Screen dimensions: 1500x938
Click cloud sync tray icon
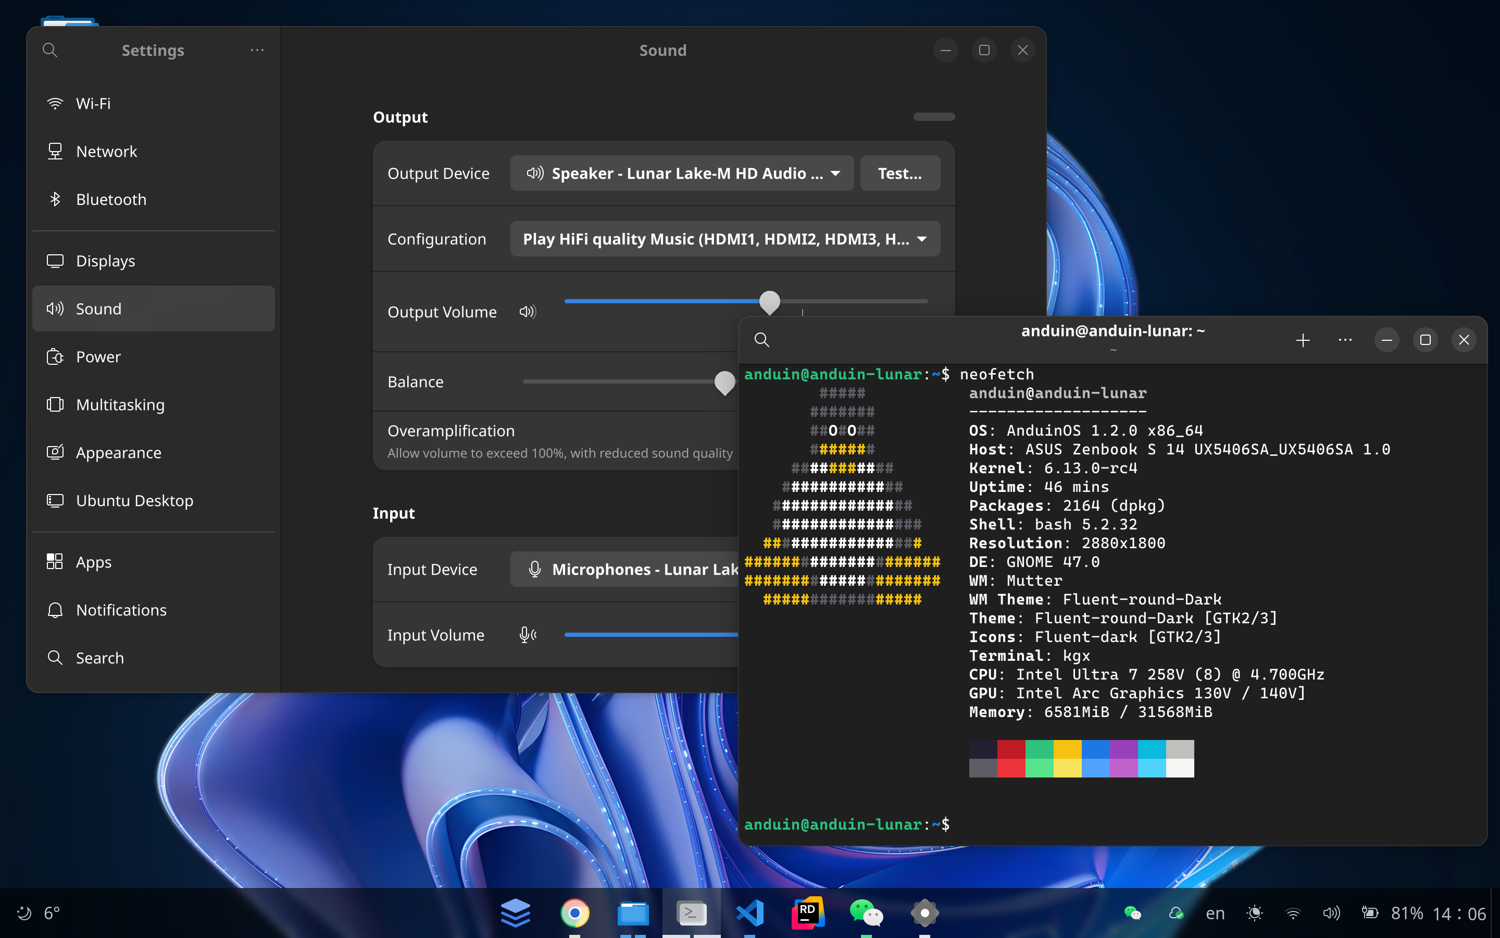[x=1176, y=913]
